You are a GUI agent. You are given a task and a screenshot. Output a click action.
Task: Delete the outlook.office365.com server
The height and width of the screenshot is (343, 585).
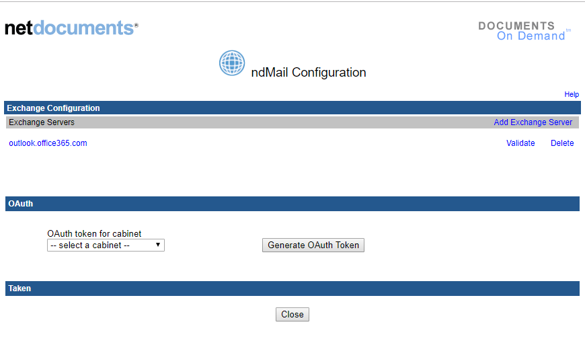(x=562, y=143)
